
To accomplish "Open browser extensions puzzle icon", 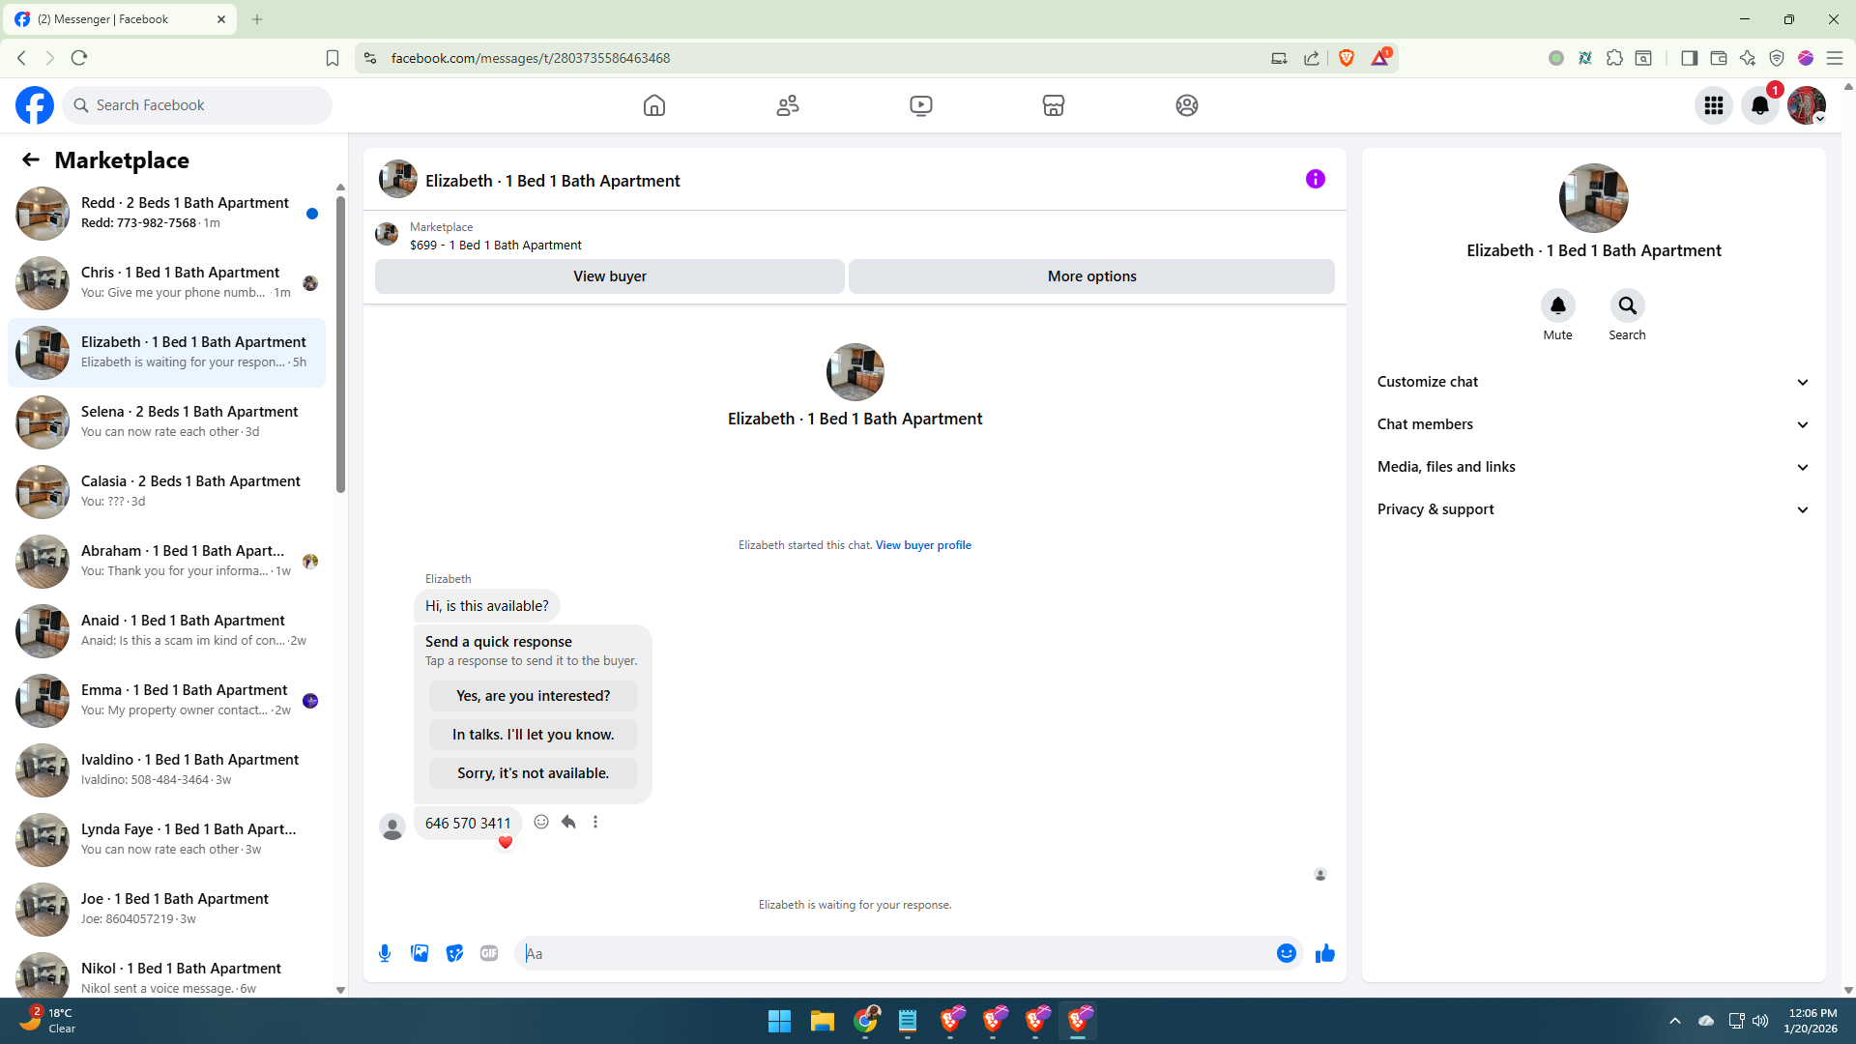I will pos(1614,58).
